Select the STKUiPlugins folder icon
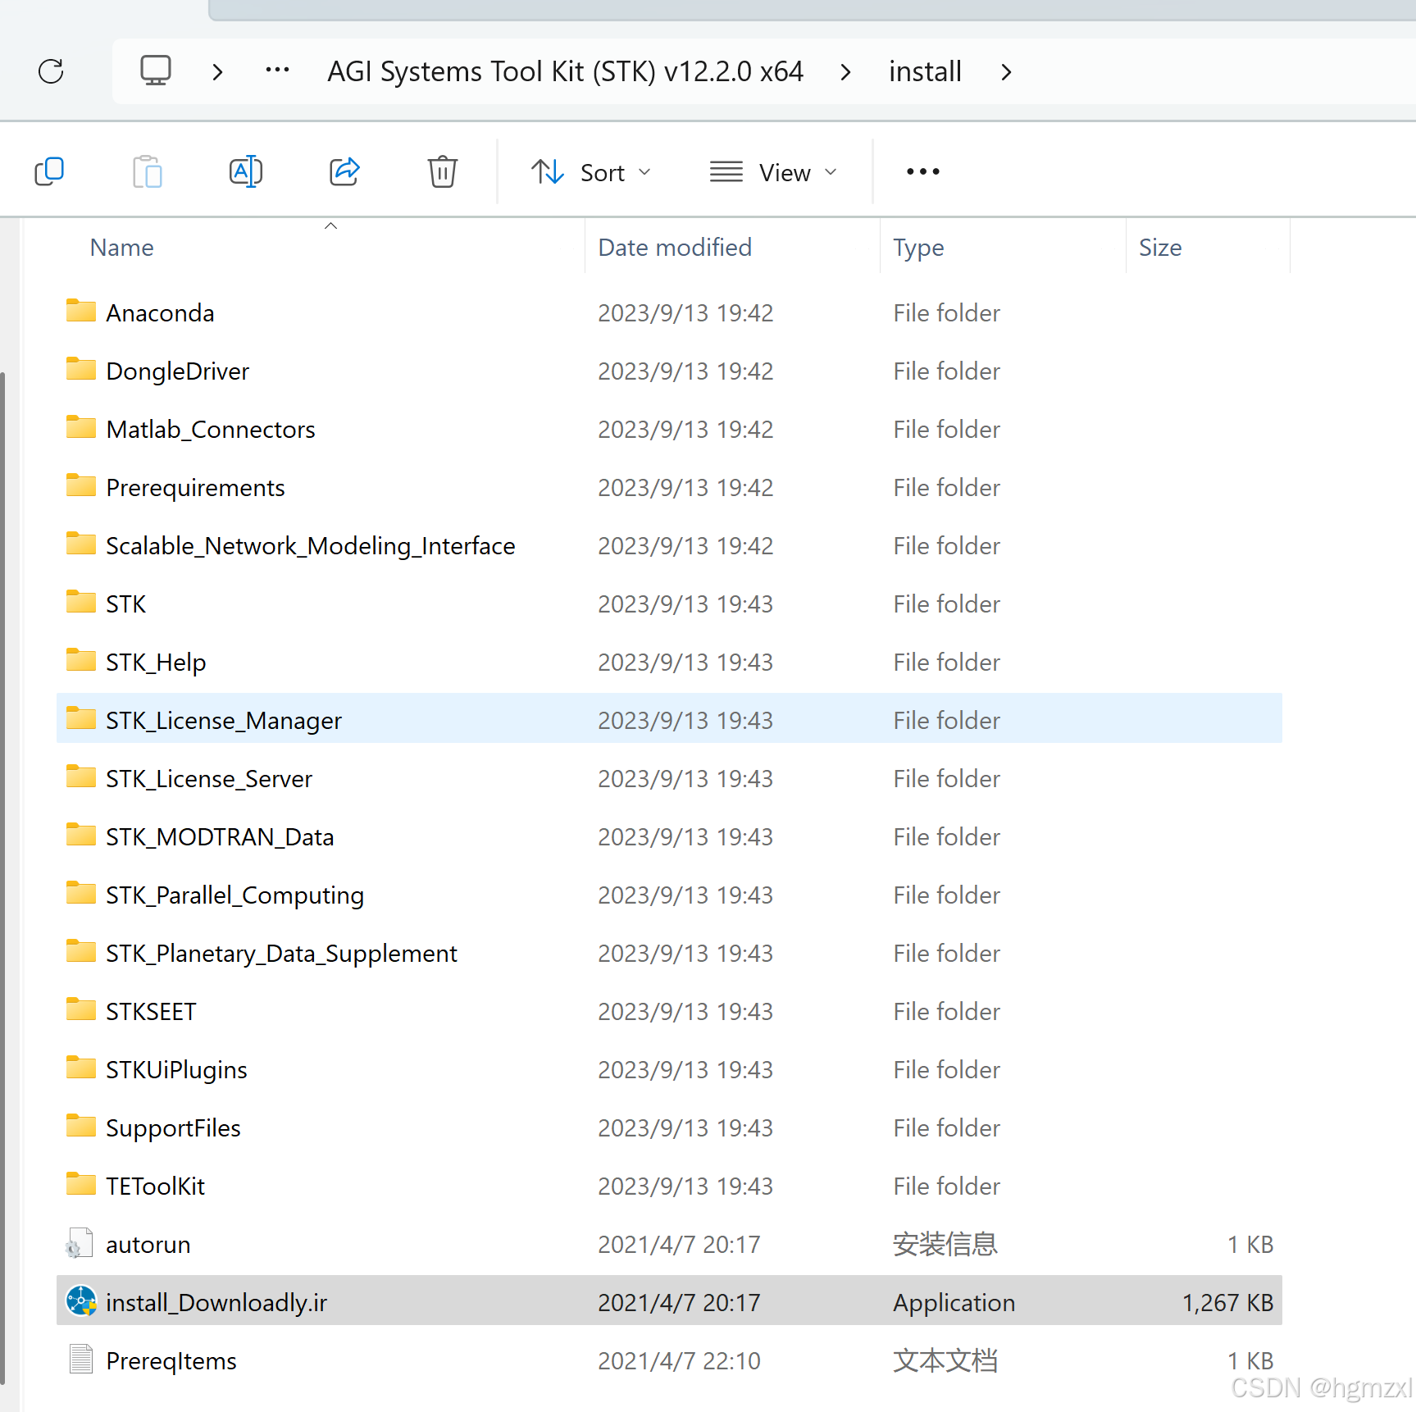The height and width of the screenshot is (1412, 1416). [81, 1068]
